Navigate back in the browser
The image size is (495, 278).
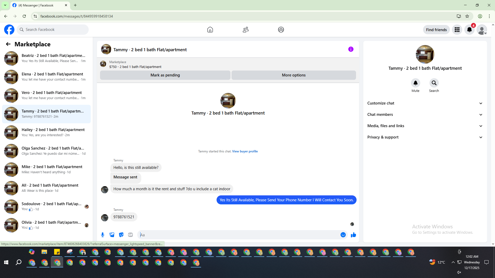point(6,16)
